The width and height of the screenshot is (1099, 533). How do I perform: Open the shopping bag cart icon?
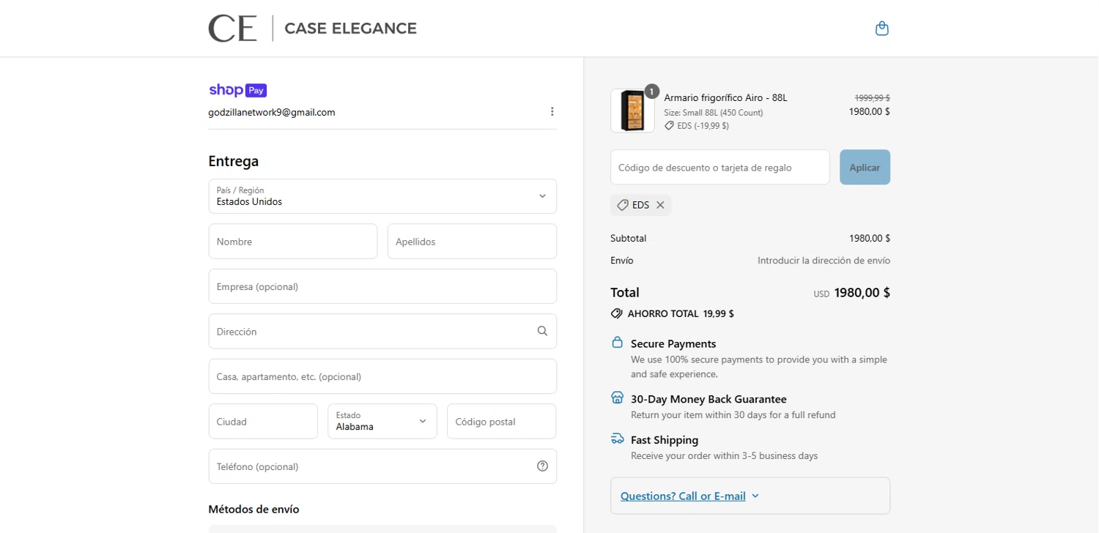click(882, 29)
